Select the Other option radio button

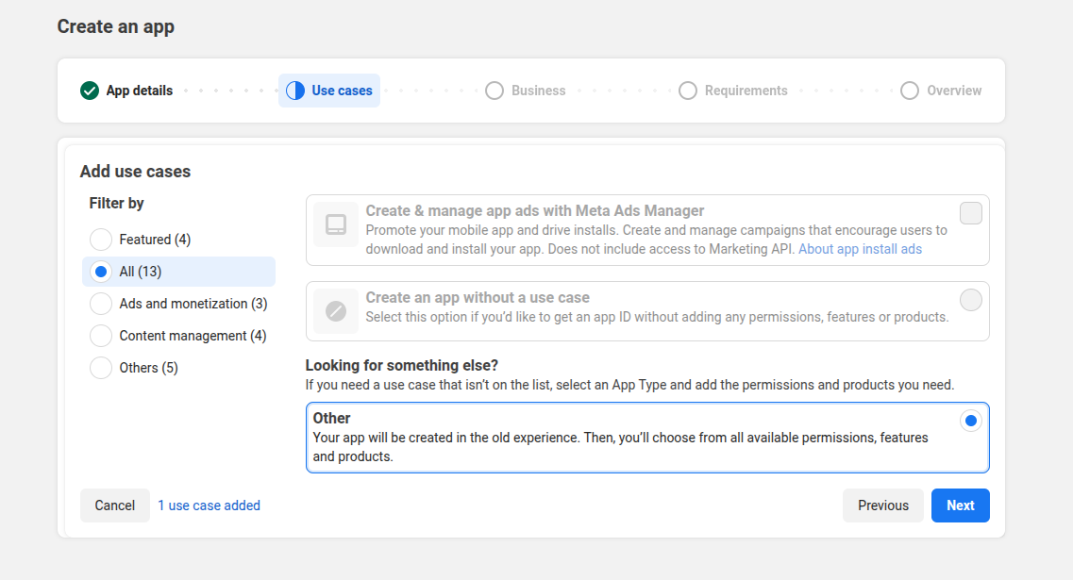970,421
